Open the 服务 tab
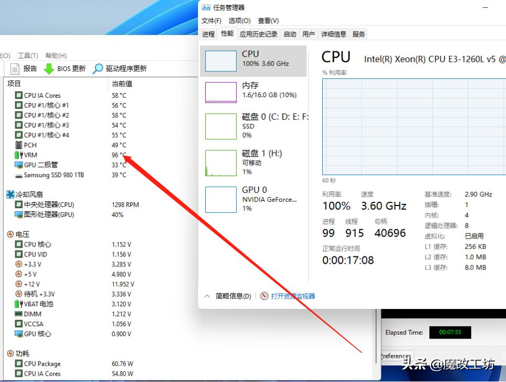 pos(359,34)
